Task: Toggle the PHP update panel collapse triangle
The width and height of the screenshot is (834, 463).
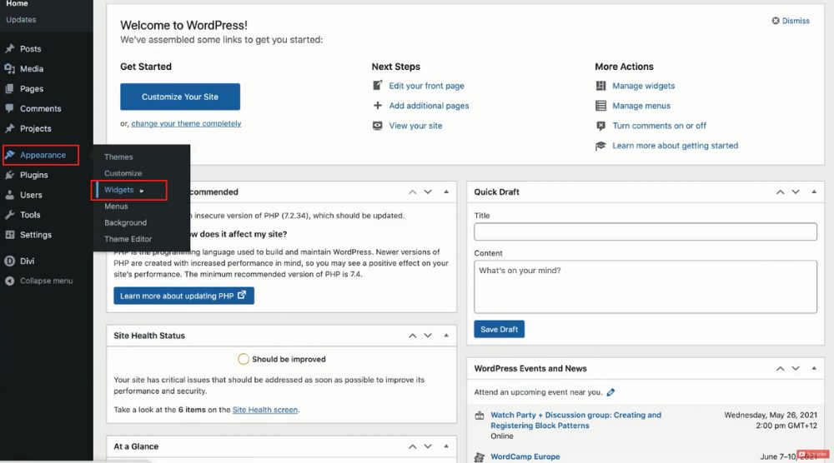Action: (446, 192)
